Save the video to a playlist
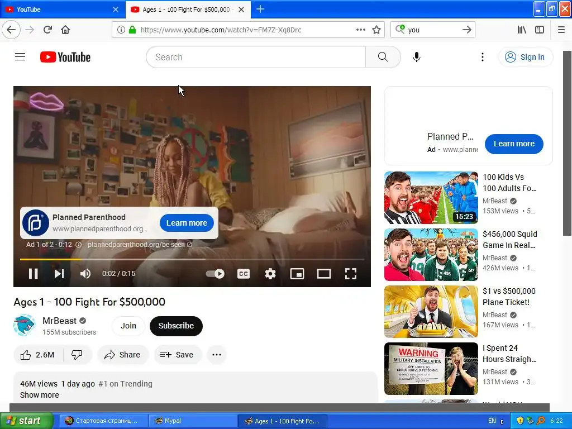 click(x=178, y=355)
